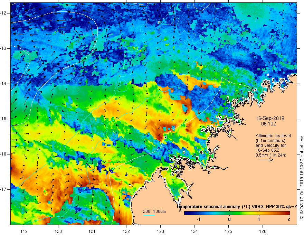Click latitude axis label -14
Screen dimensions: 304x235
tap(3, 84)
